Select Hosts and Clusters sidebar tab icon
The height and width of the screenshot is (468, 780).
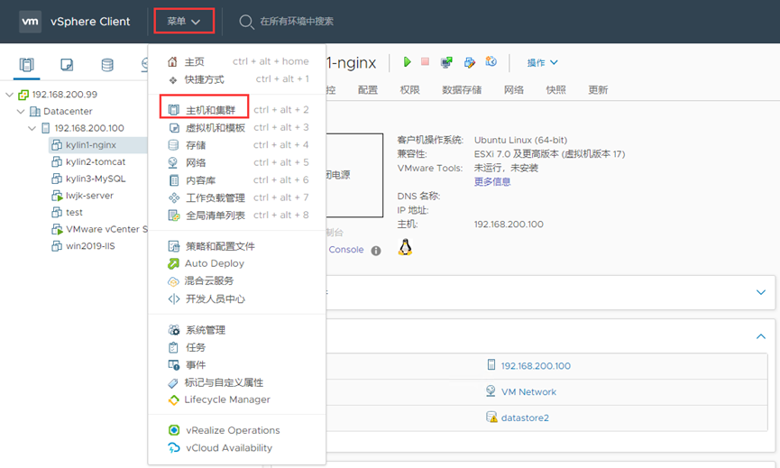pyautogui.click(x=26, y=65)
